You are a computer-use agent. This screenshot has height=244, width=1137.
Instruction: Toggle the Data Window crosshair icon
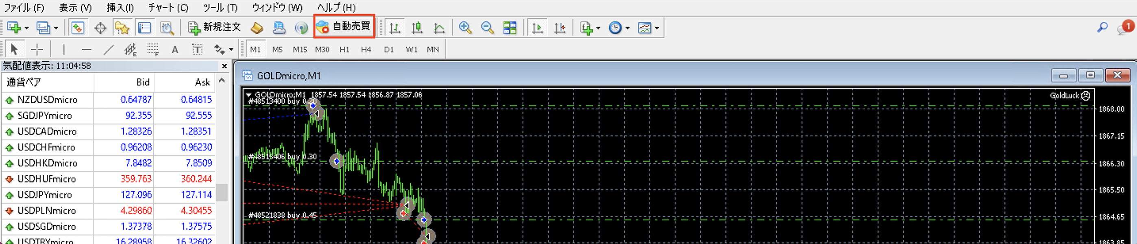click(100, 28)
